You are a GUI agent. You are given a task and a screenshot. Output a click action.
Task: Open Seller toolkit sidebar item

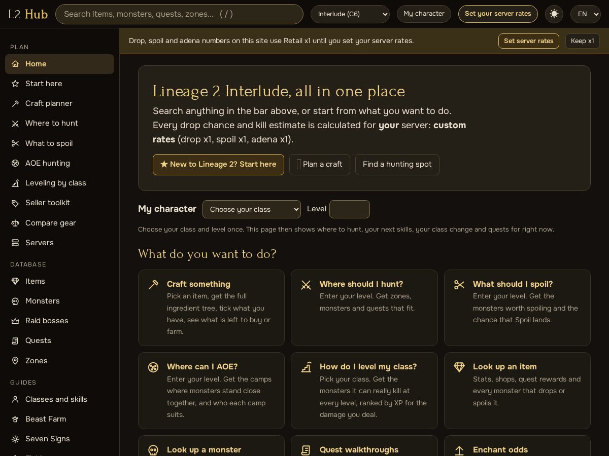click(59, 203)
